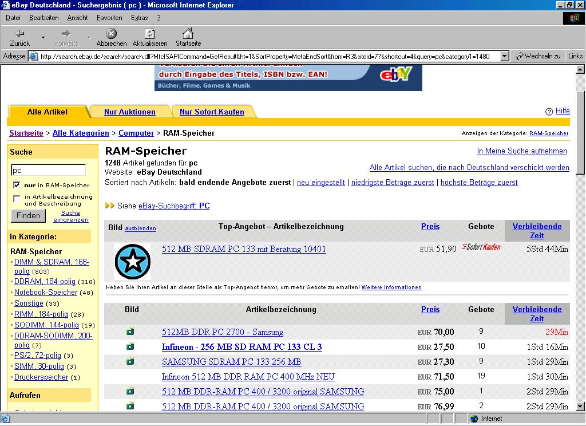The width and height of the screenshot is (586, 426).
Task: Click the Windows logo throbber icon
Action: pyautogui.click(x=573, y=18)
